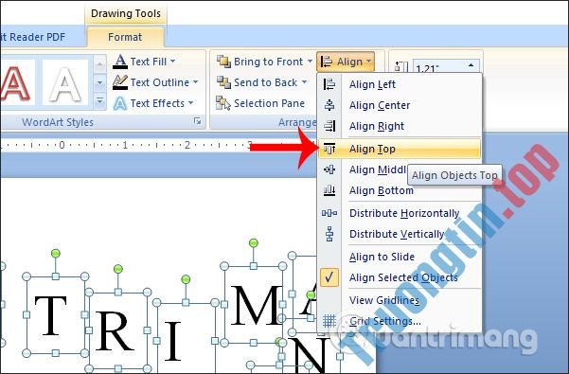
Task: Select Align Center menu entry
Action: point(400,105)
